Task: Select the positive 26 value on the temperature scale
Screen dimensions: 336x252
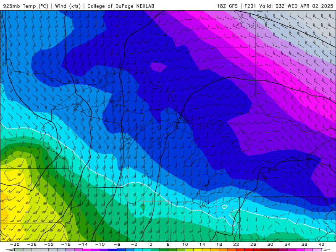Action: coord(253,244)
